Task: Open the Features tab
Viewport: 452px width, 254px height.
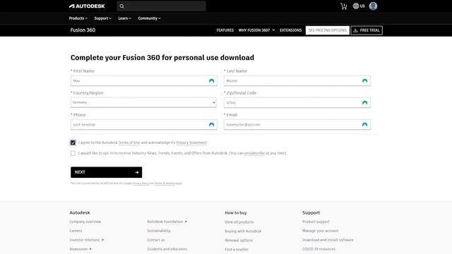Action: 225,30
